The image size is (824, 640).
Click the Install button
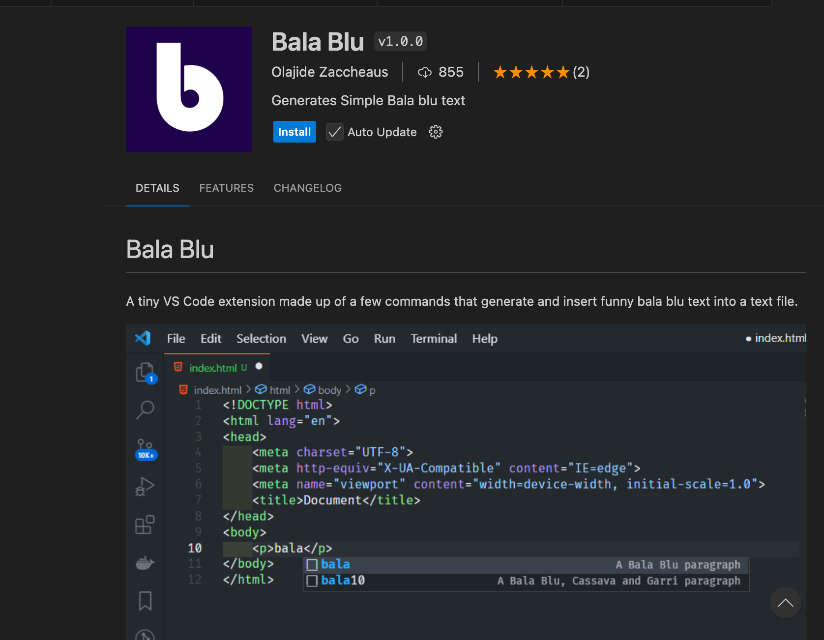pyautogui.click(x=294, y=132)
